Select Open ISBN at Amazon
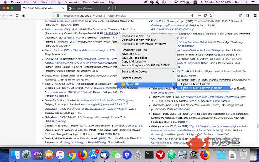The image size is (259, 162). tap(203, 84)
